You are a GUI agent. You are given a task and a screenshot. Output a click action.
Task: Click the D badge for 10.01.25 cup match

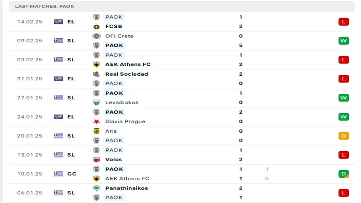[x=343, y=174]
